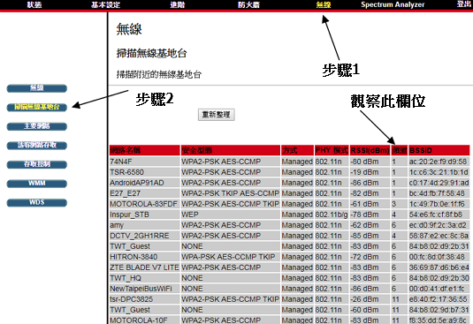Open the 防火牆 navigation tab
This screenshot has width=473, height=324.
pyautogui.click(x=248, y=4)
